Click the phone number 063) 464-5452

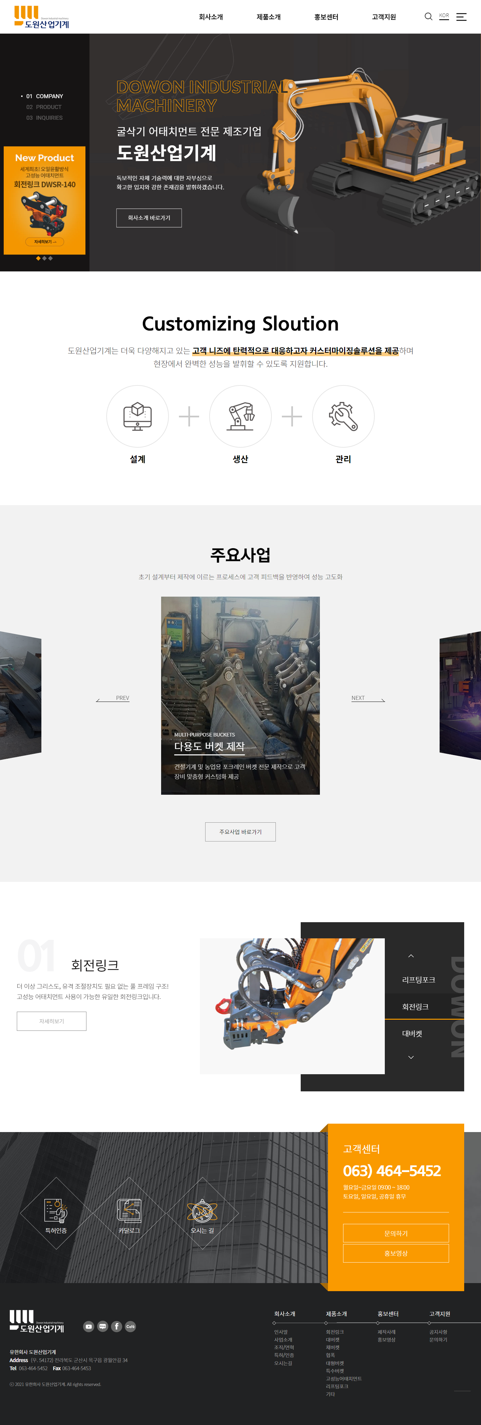[x=392, y=1170]
